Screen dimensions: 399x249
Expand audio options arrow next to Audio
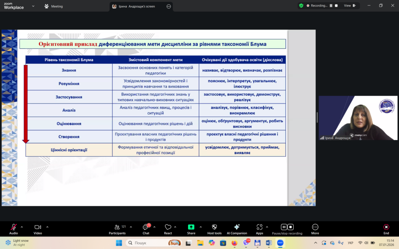tap(22, 227)
